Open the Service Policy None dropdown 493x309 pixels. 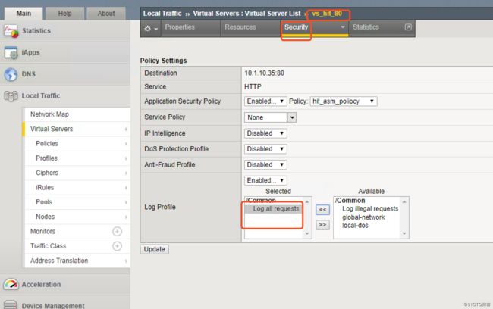[x=270, y=117]
